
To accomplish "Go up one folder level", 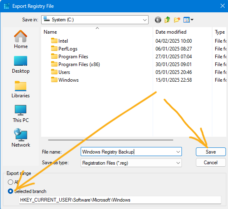I will click(168, 20).
